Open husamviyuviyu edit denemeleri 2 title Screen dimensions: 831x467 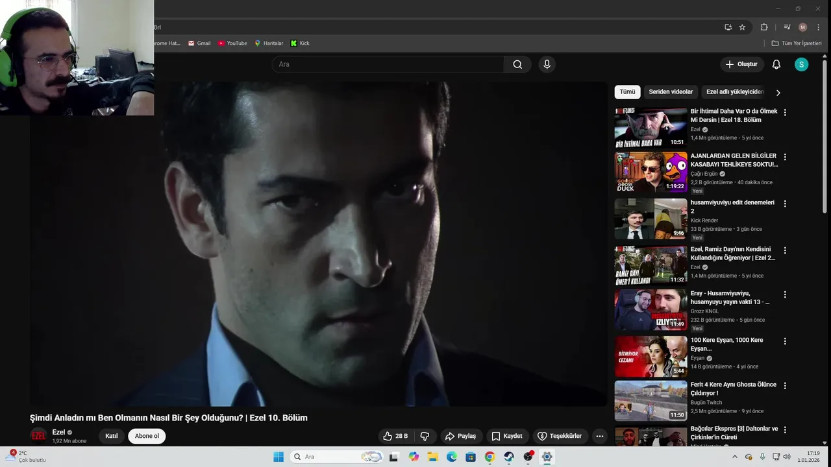pos(732,207)
